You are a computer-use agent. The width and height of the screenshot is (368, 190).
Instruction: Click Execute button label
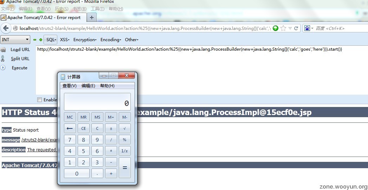point(19,68)
